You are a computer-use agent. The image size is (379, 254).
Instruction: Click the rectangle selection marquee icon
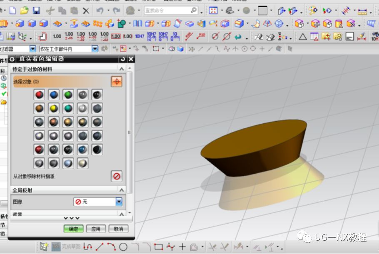[156, 49]
